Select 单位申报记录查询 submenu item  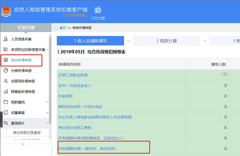[26, 133]
